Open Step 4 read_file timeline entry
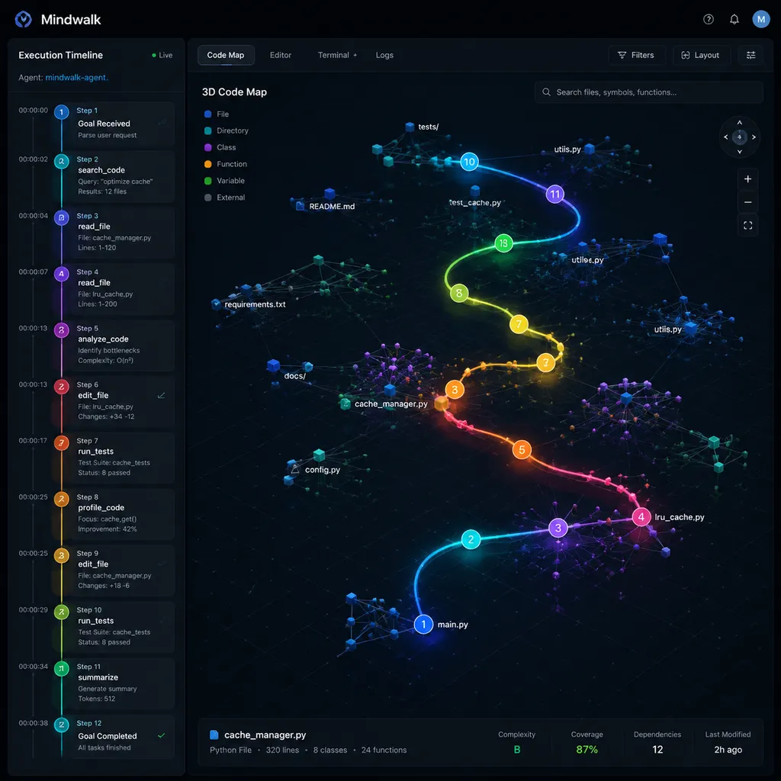Viewport: 781px width, 781px height. click(x=123, y=288)
